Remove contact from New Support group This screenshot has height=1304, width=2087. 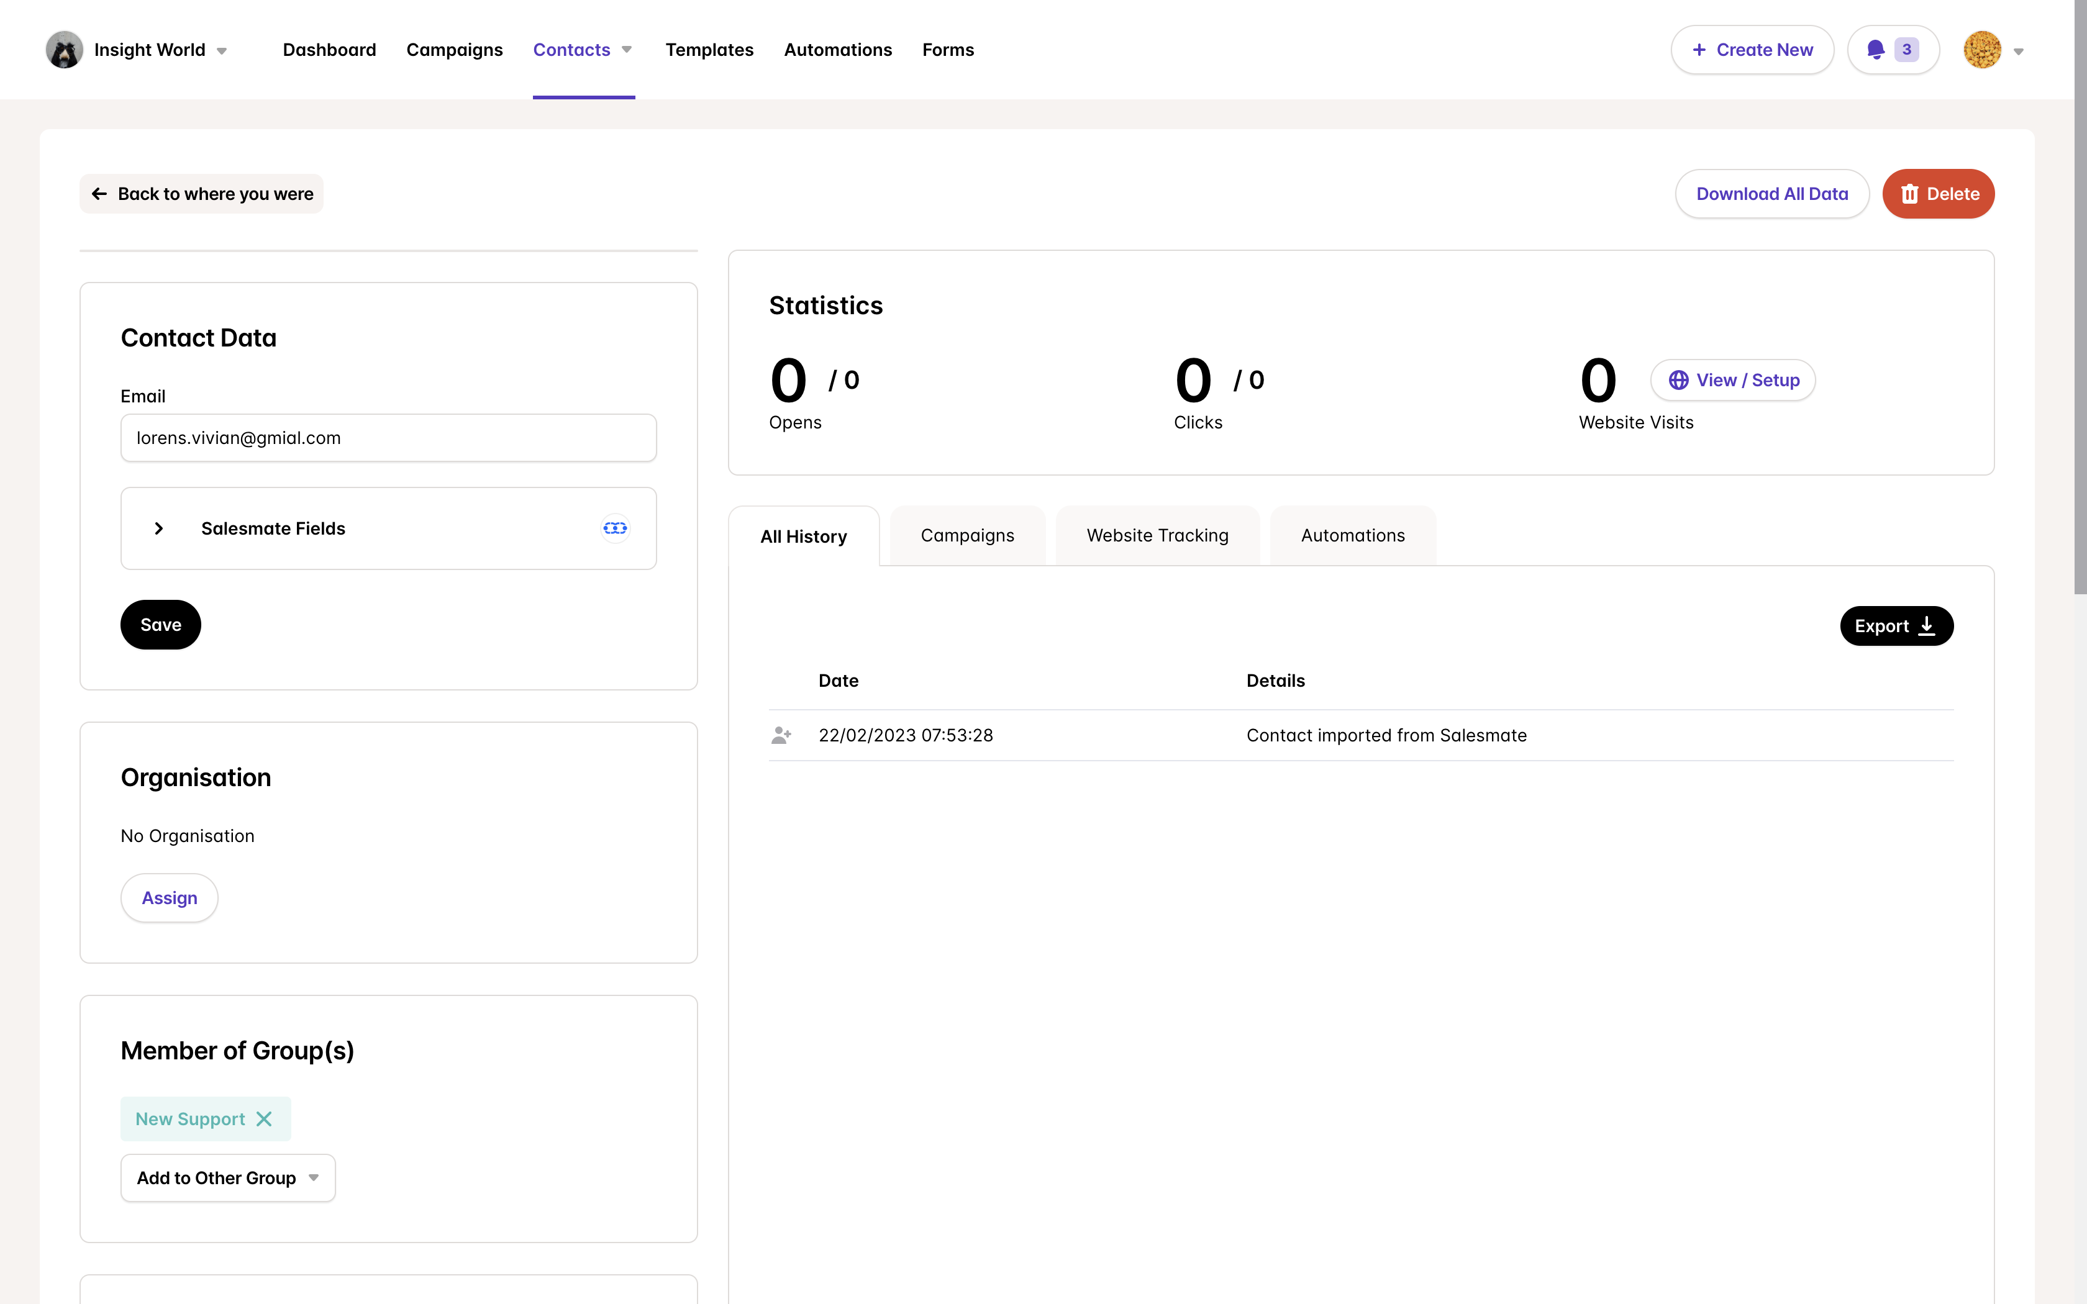pyautogui.click(x=265, y=1118)
